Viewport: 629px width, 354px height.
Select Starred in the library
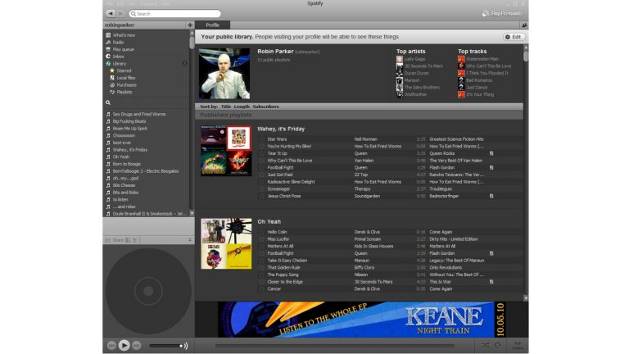(x=123, y=70)
